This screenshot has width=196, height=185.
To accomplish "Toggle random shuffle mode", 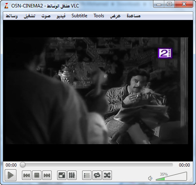I will (107, 175).
